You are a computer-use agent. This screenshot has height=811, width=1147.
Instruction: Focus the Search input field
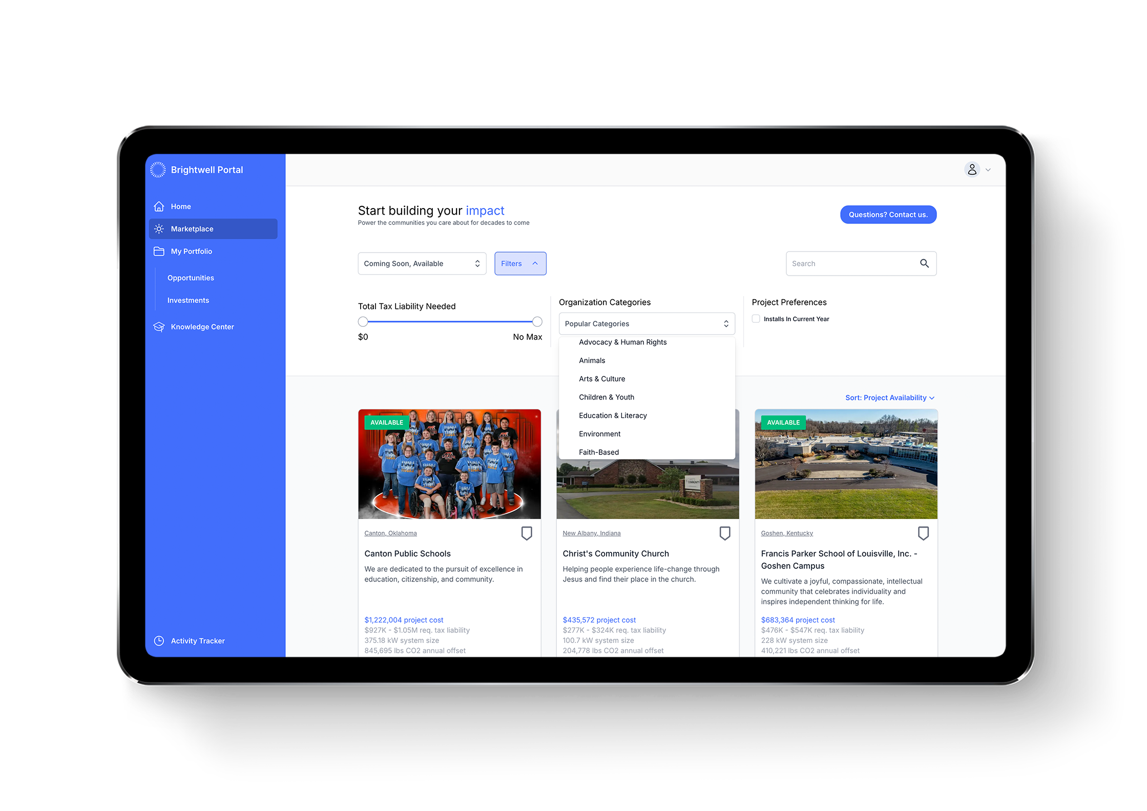[x=850, y=263]
